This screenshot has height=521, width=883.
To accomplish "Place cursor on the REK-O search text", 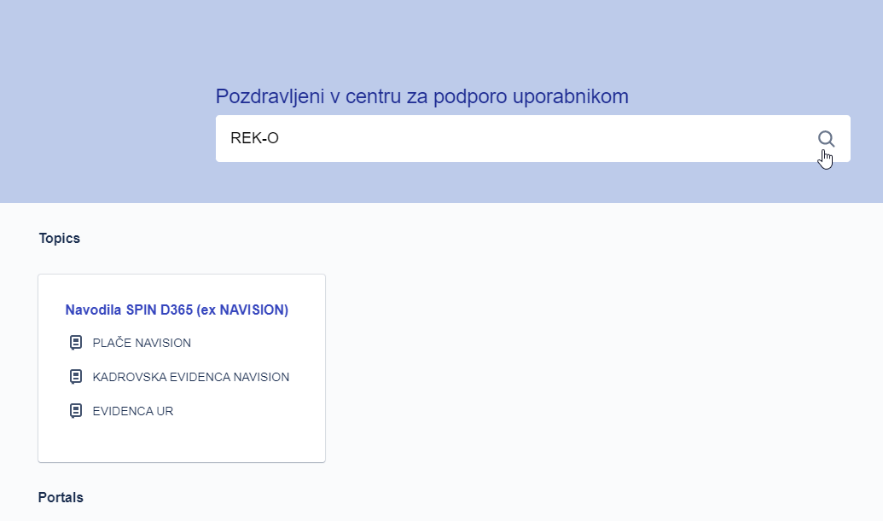I will pos(254,138).
